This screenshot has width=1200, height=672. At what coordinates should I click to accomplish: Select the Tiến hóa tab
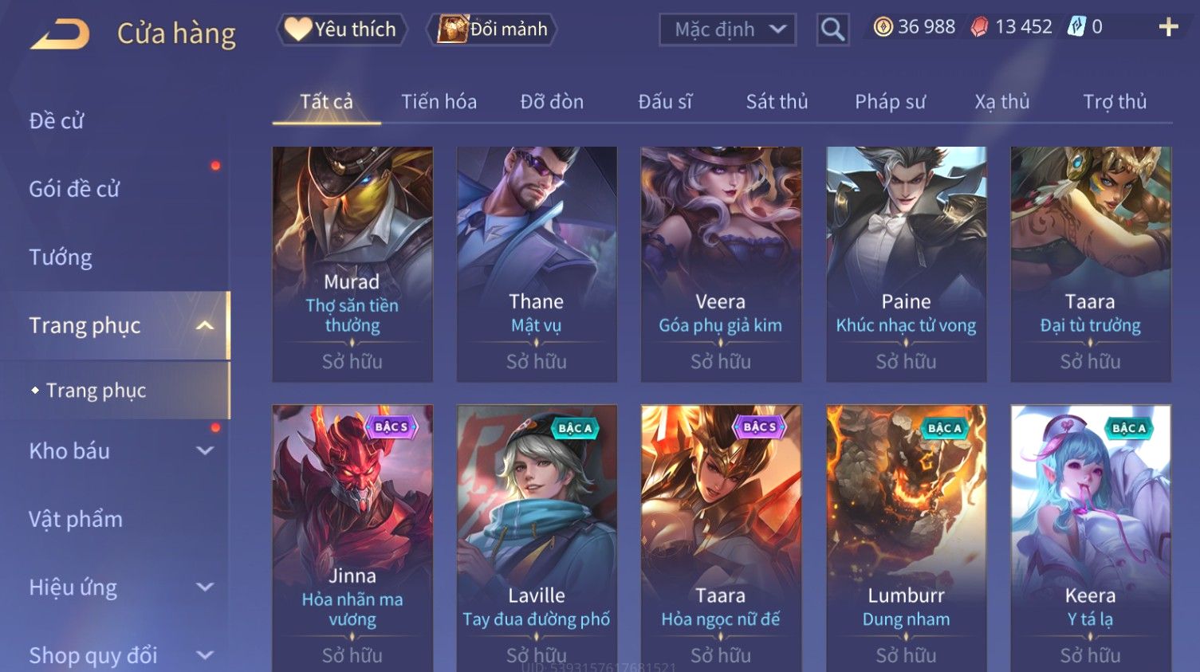439,101
